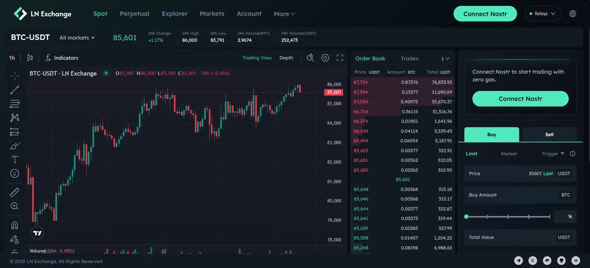Image resolution: width=590 pixels, height=268 pixels.
Task: Click the chart fullscreen icon
Action: (x=340, y=58)
